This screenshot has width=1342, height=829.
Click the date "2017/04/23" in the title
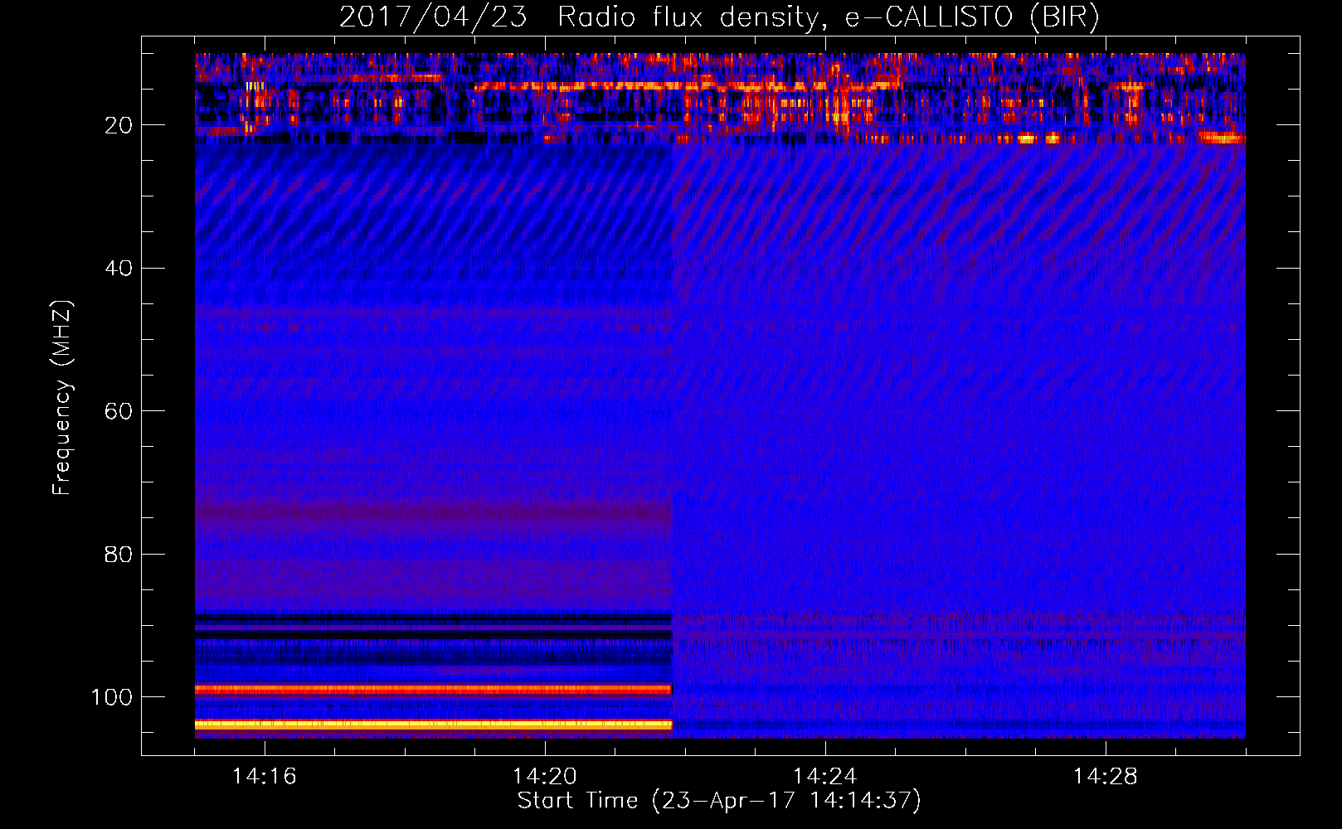click(x=433, y=17)
